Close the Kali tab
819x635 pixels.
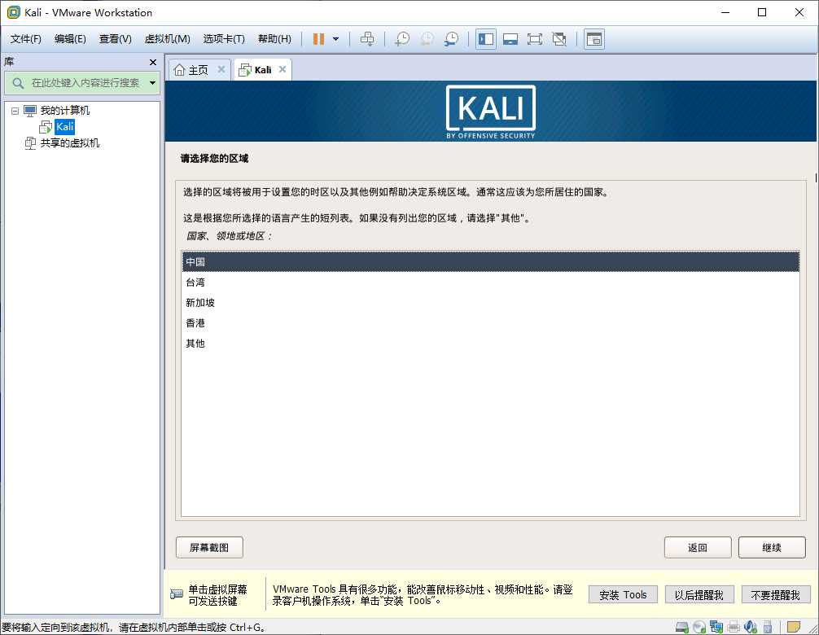[282, 69]
